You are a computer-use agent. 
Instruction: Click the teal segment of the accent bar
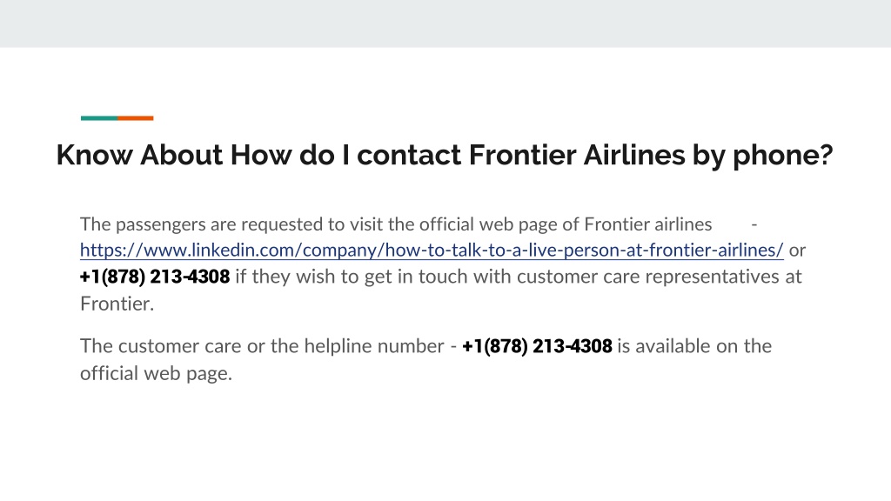click(x=99, y=118)
